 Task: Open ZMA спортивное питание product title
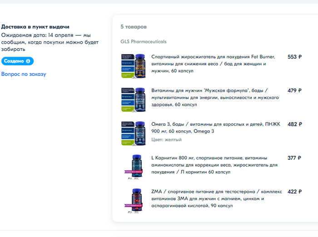pyautogui.click(x=217, y=198)
